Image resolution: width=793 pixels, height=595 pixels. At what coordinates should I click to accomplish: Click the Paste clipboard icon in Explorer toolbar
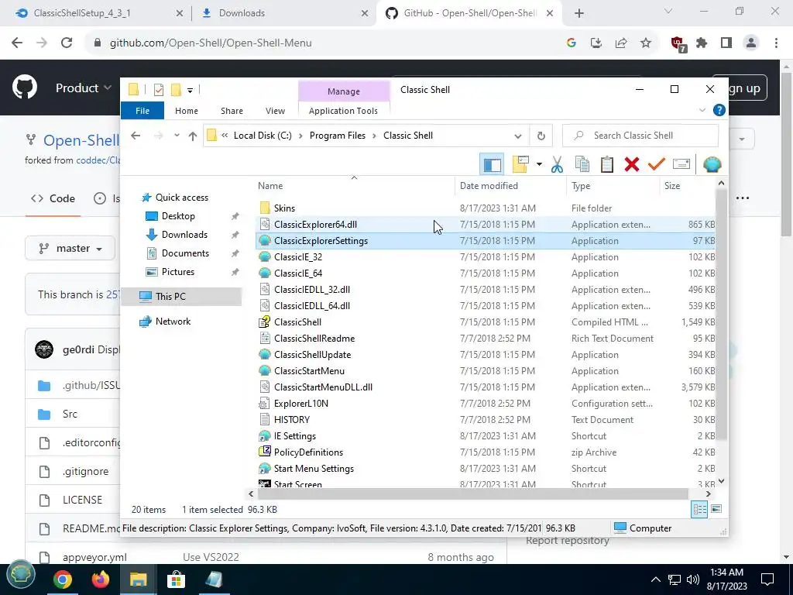pyautogui.click(x=607, y=164)
